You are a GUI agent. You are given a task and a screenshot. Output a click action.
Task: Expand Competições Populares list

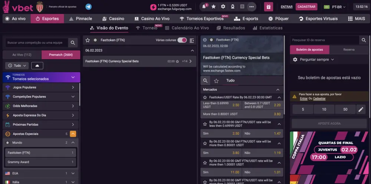pos(73,97)
